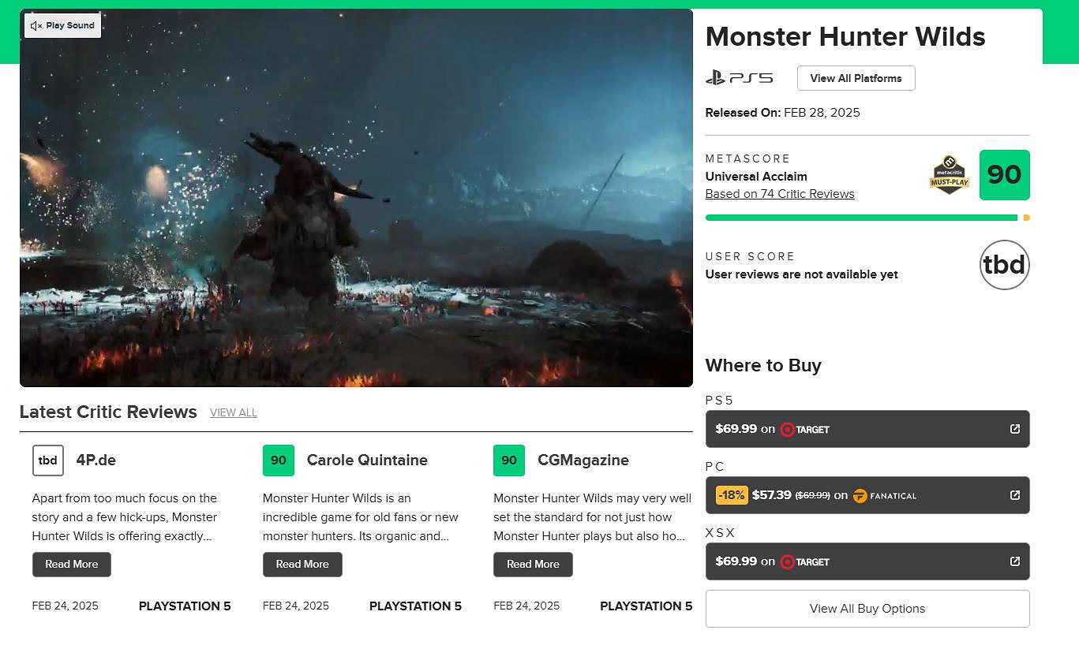This screenshot has width=1079, height=645.
Task: Open external link icon for PS5 Target offer
Action: 1014,429
